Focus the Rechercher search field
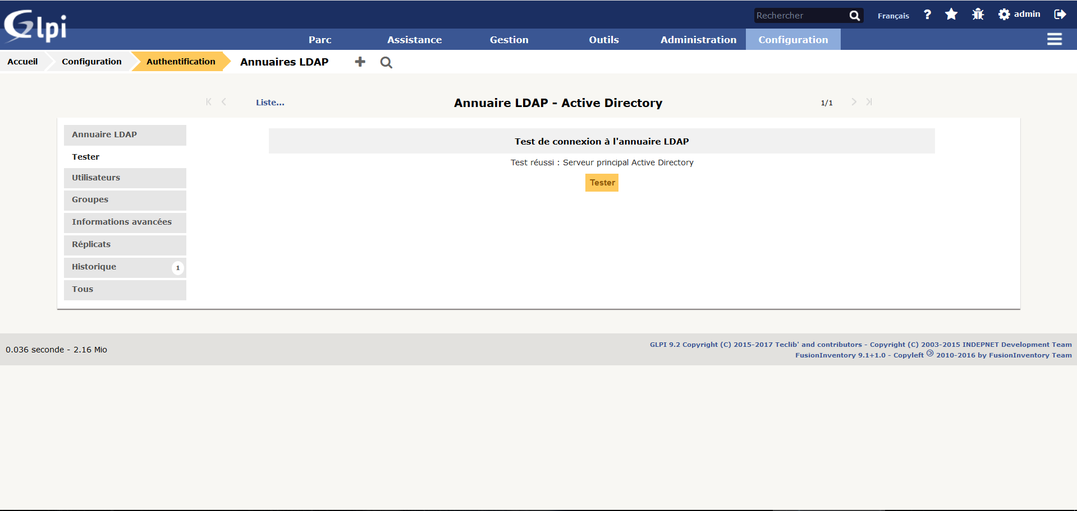 [799, 16]
